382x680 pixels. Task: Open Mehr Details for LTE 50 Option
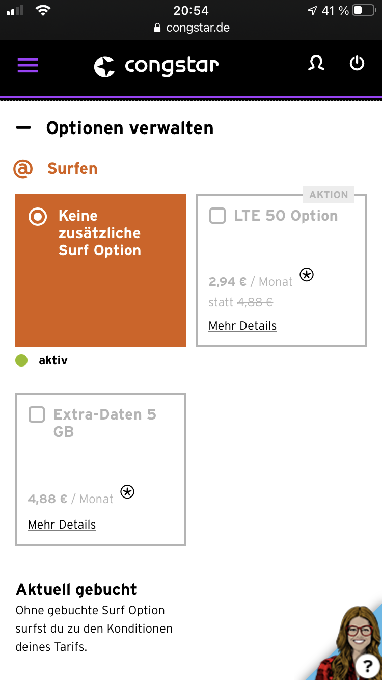[x=242, y=326]
